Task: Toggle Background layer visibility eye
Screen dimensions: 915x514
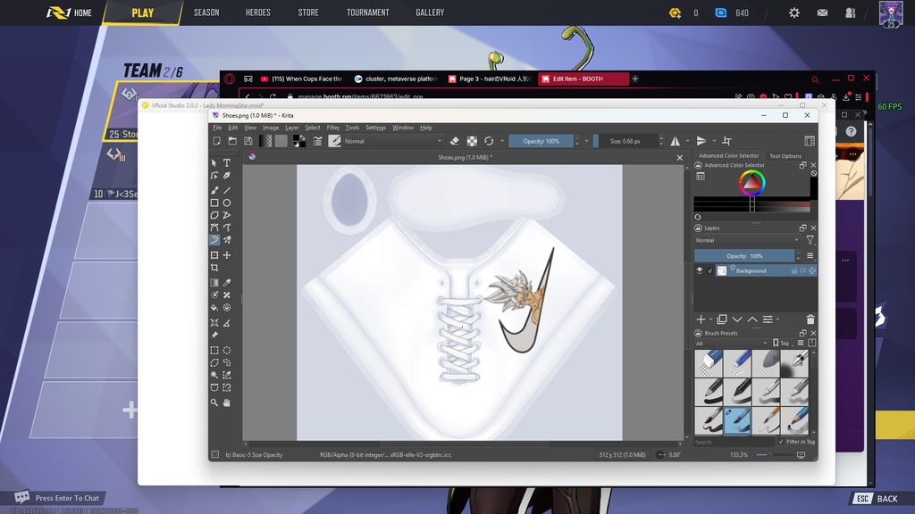Action: click(x=700, y=270)
